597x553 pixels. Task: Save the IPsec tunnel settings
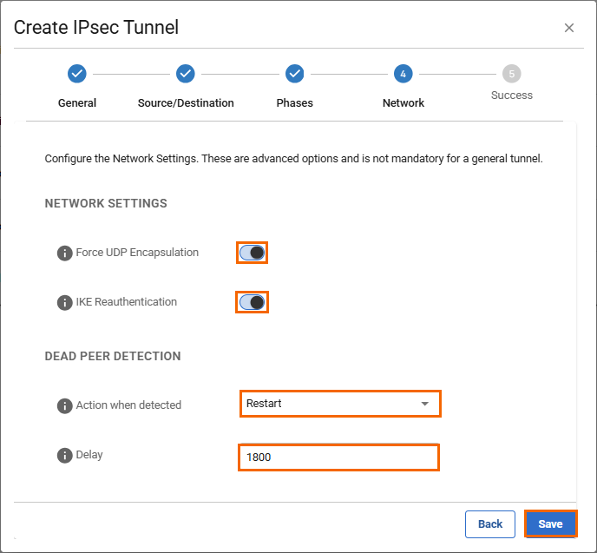(550, 523)
